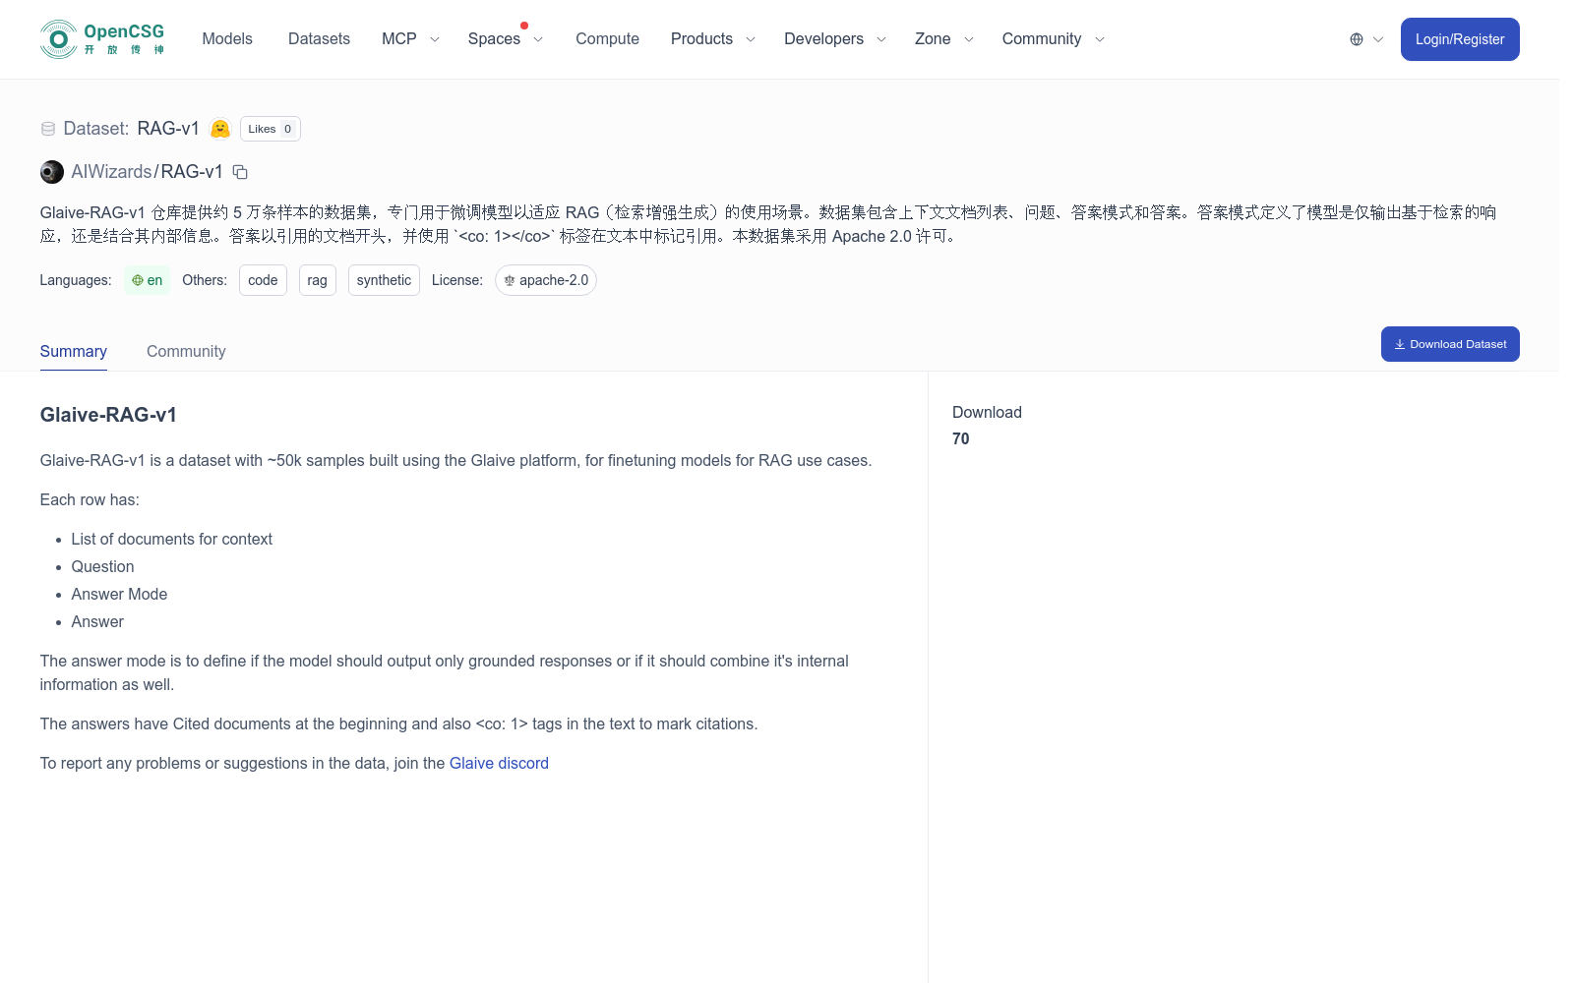Open the AIWizards avatar image
The image size is (1574, 983).
click(x=52, y=172)
